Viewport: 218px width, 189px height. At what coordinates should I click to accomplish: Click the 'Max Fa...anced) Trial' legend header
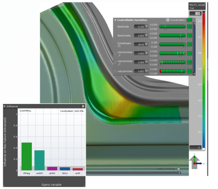197,7
